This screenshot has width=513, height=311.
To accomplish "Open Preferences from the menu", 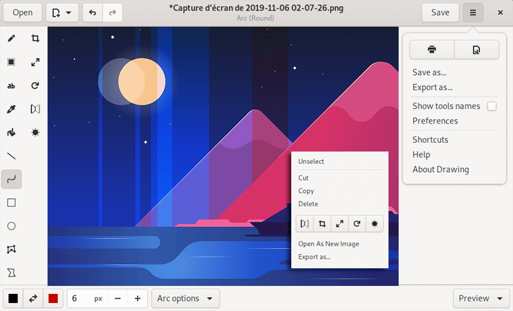I will click(435, 121).
